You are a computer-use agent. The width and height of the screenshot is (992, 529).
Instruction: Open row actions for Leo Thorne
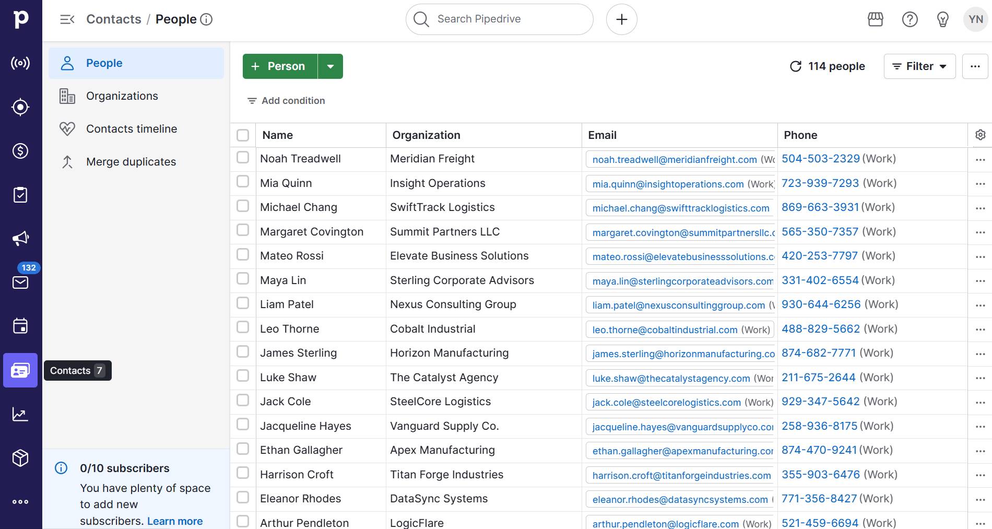981,330
